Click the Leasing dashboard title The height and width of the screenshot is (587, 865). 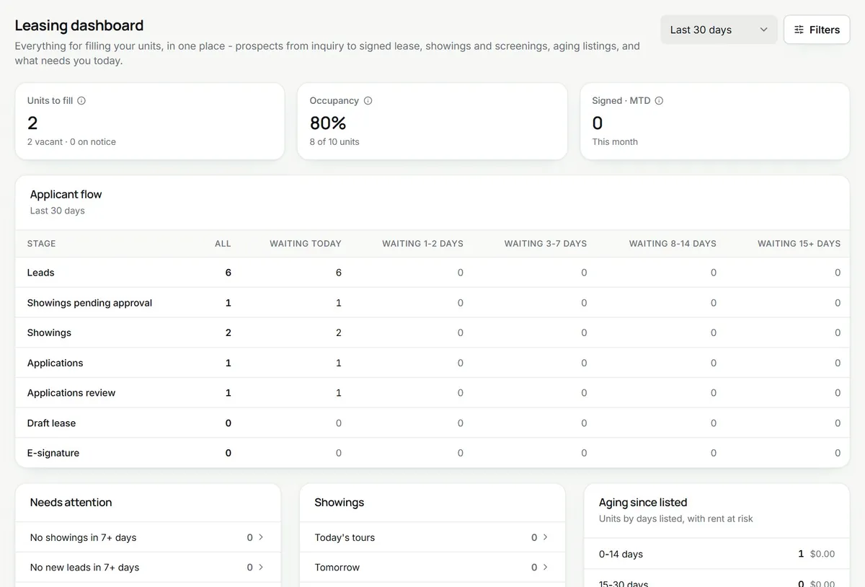coord(79,25)
